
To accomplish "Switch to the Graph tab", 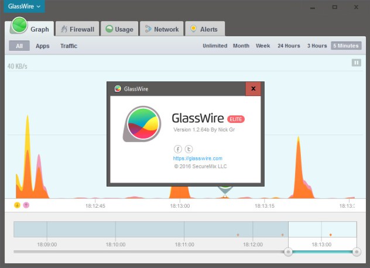I will click(x=30, y=29).
